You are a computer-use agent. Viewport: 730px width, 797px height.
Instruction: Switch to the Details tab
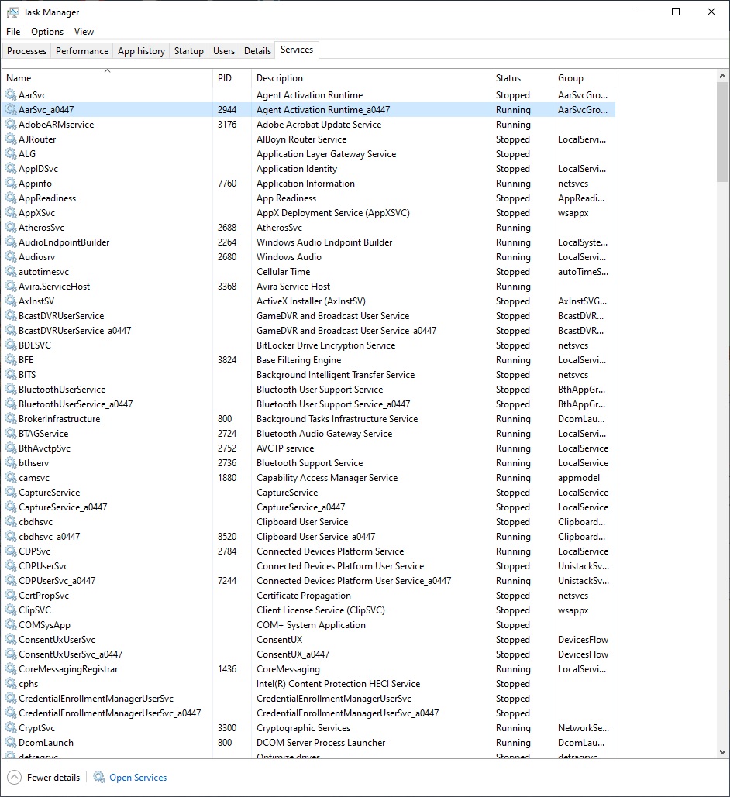pyautogui.click(x=257, y=51)
